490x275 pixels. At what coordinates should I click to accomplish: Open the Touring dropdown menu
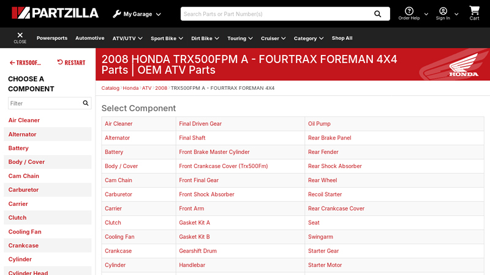pos(240,38)
